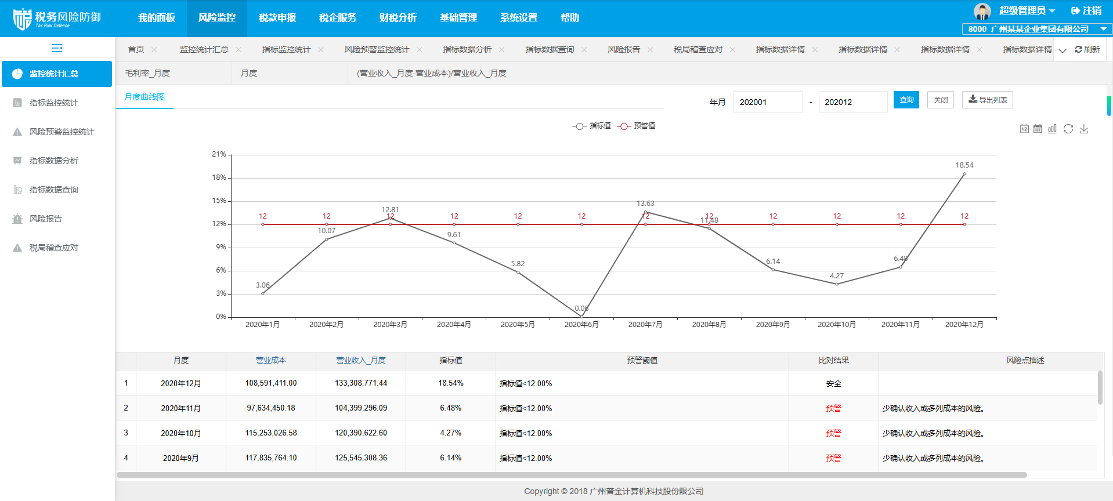This screenshot has width=1113, height=501.
Task: Click the 2020年12月 data point 18.54
Action: coord(964,173)
